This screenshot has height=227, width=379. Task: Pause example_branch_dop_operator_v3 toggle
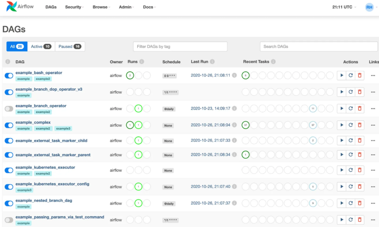[9, 92]
